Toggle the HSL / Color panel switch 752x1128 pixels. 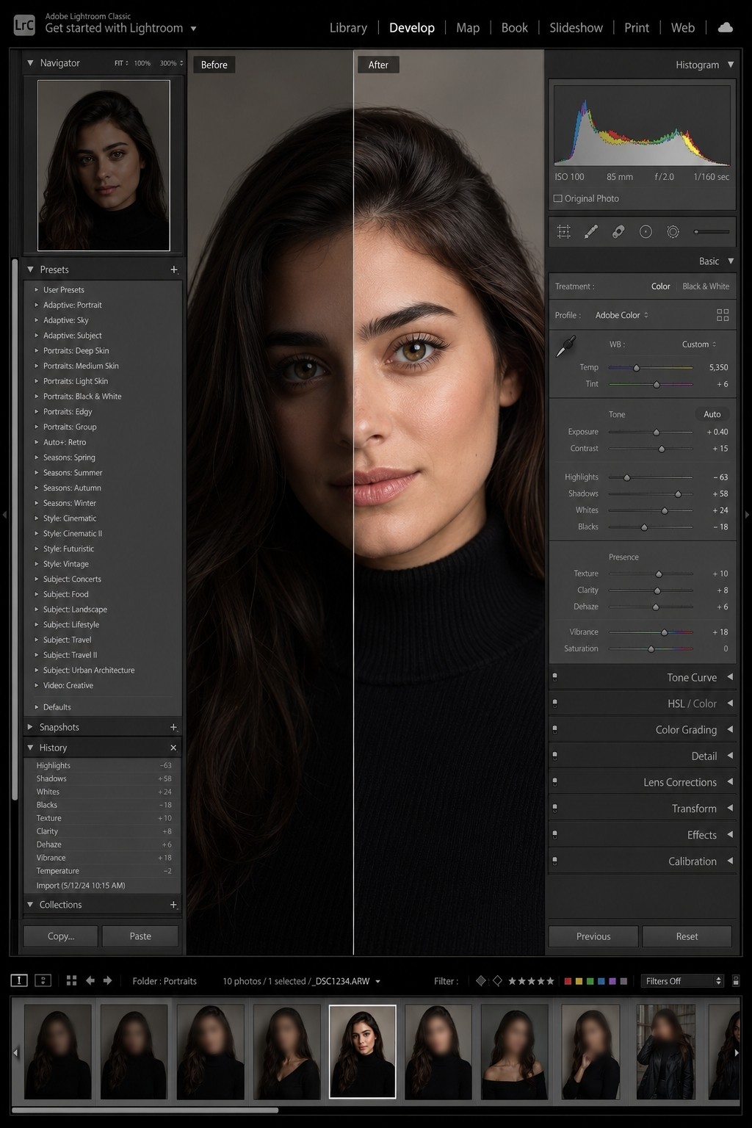pos(554,704)
